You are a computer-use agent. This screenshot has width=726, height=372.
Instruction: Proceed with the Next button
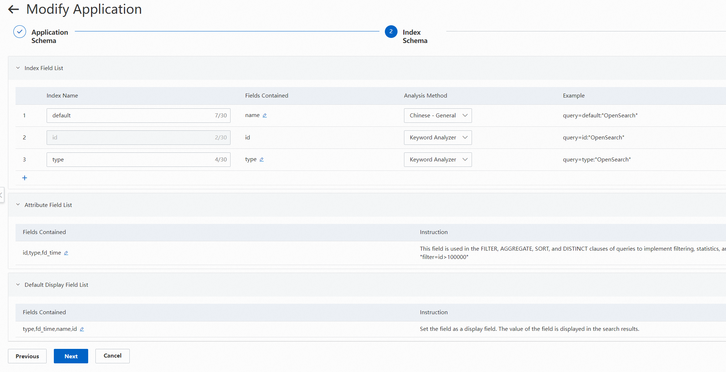tap(71, 356)
